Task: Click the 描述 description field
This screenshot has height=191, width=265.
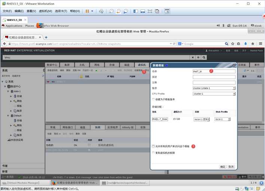Action: (x=214, y=77)
